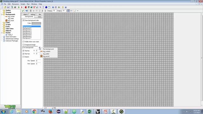The image size is (203, 114).
Task: Toggle Draw background color checkbox
Action: (23, 20)
